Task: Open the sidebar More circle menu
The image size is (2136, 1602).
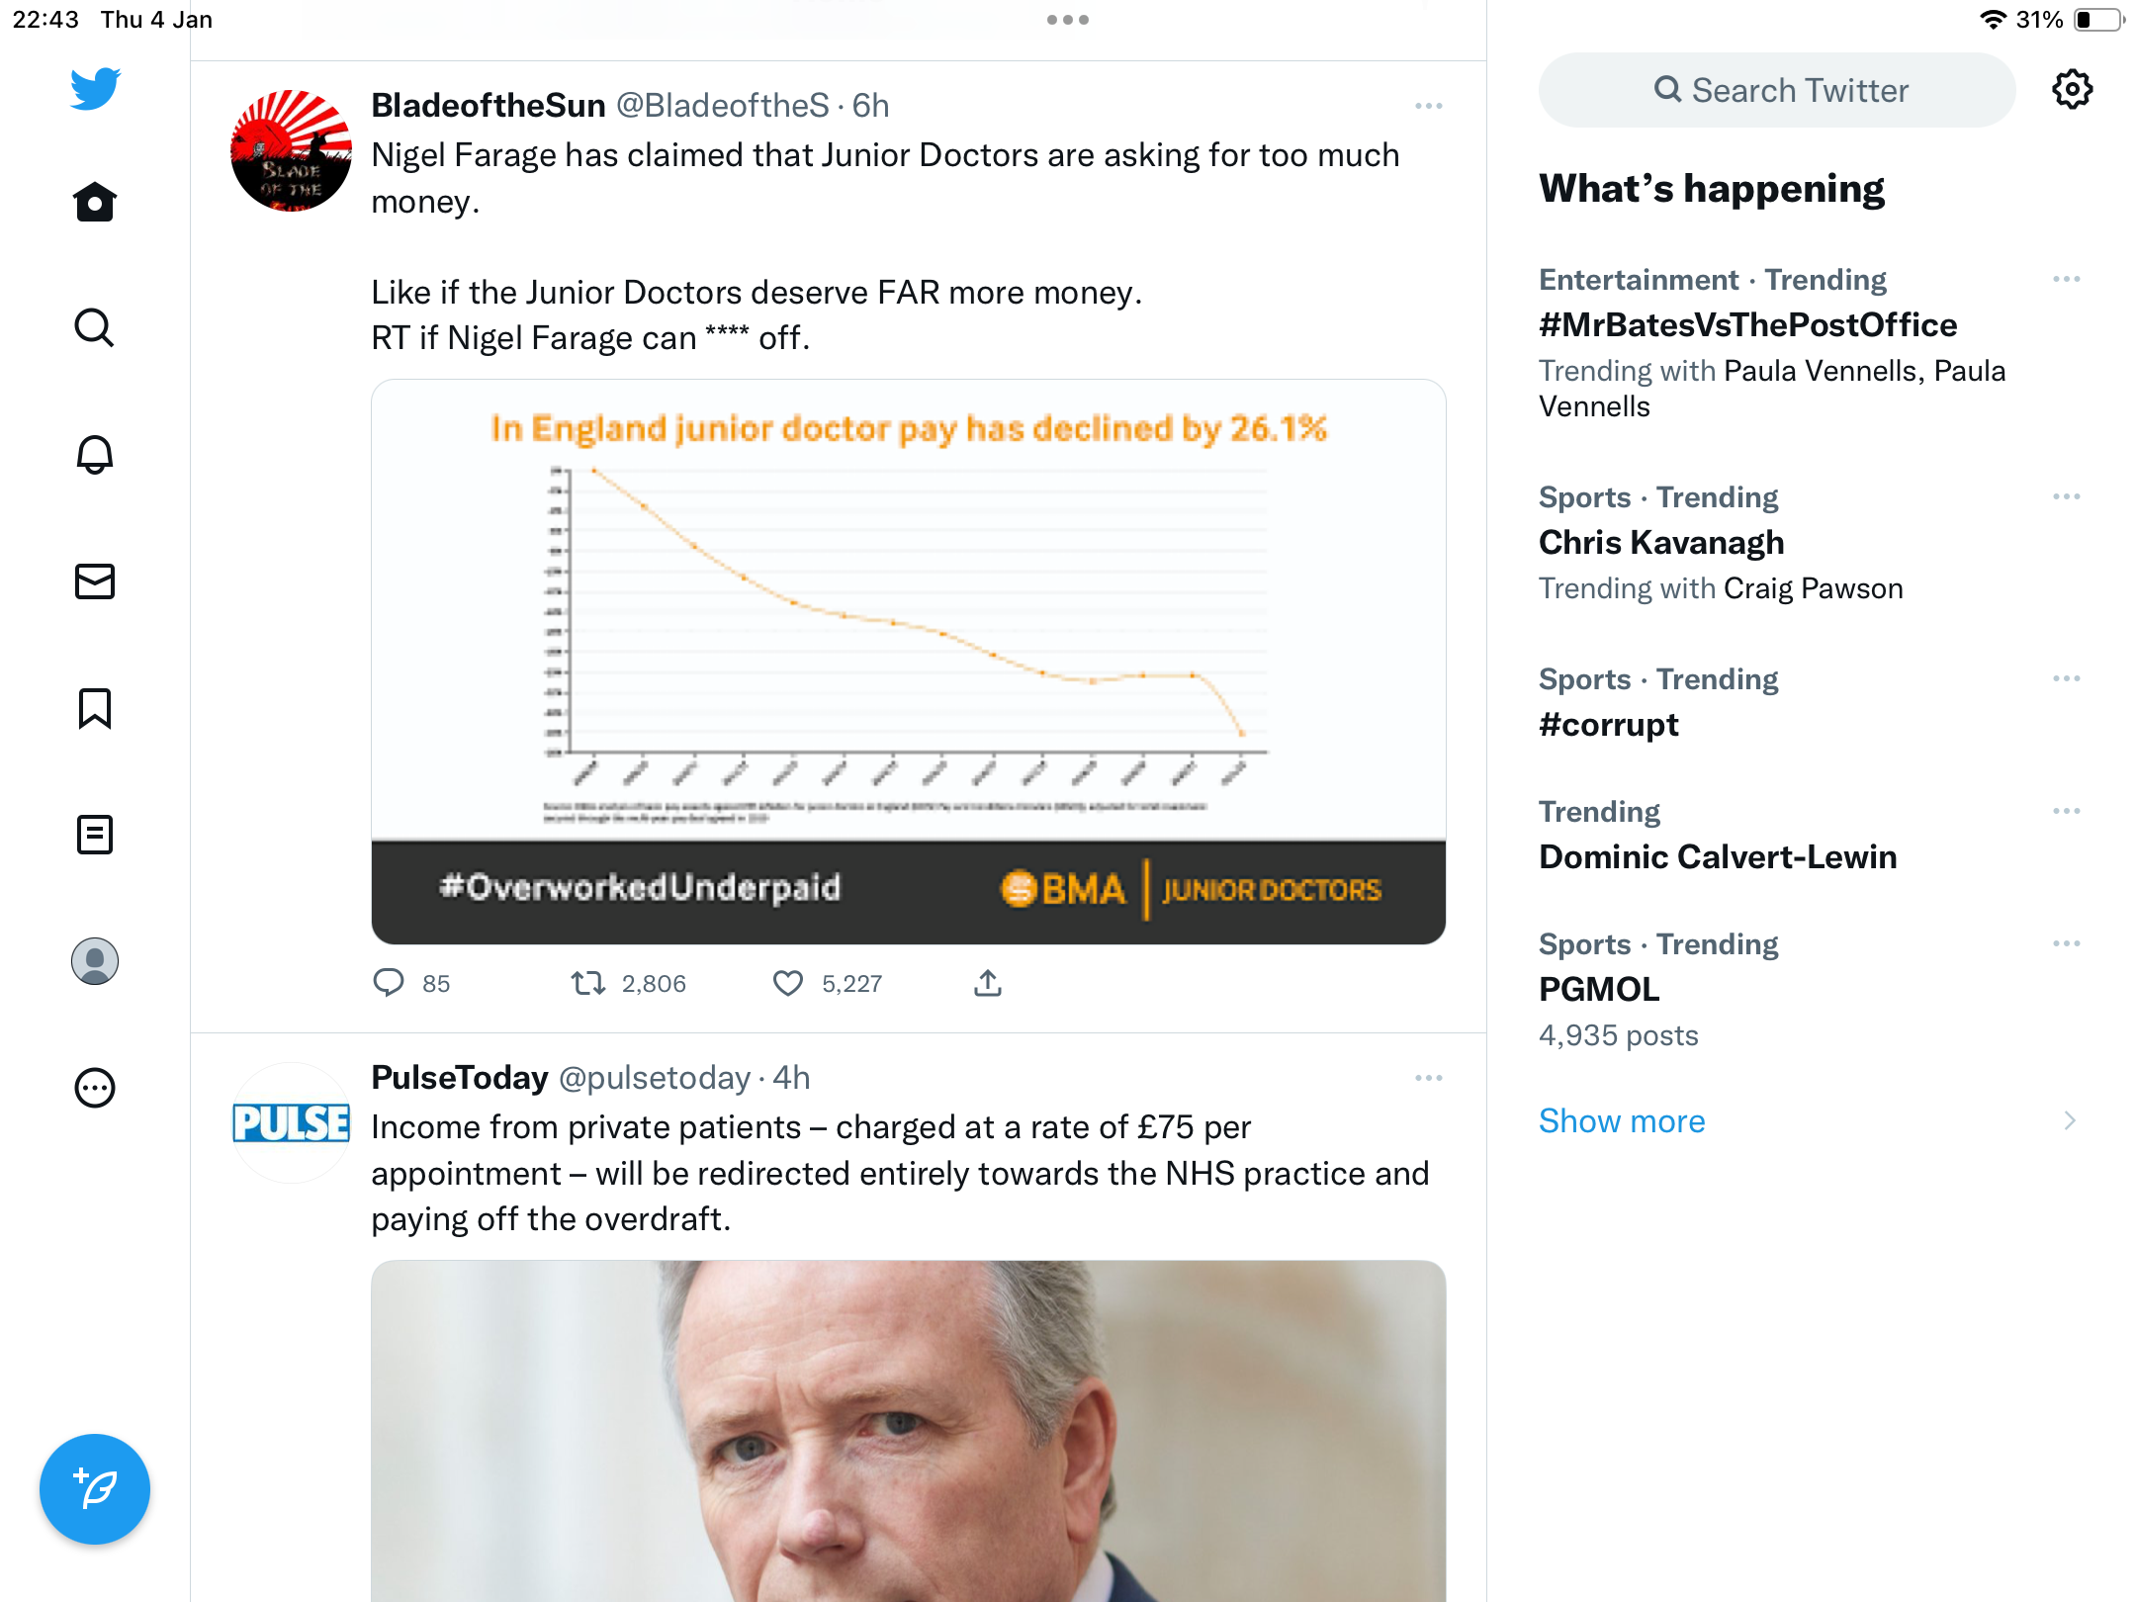Action: pyautogui.click(x=95, y=1088)
